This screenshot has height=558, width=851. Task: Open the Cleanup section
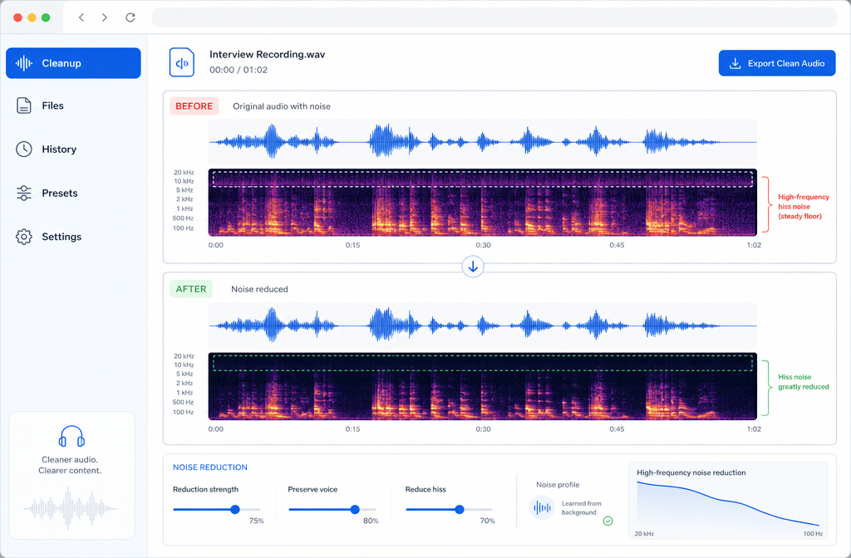pyautogui.click(x=73, y=63)
